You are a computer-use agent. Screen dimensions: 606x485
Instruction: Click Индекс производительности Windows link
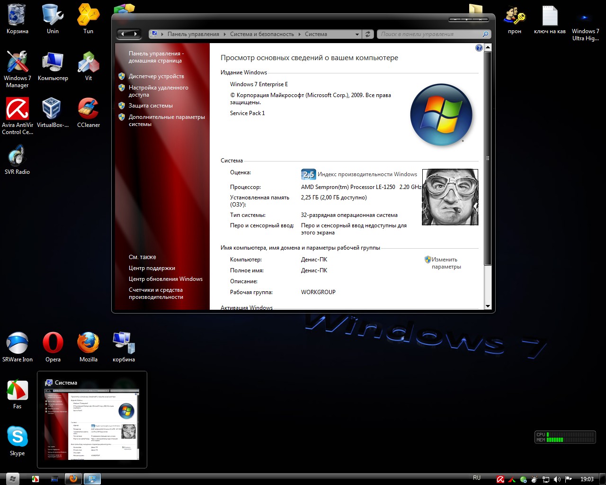click(367, 174)
